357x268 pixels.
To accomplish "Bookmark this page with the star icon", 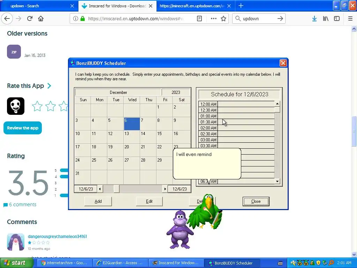I will pos(223,18).
